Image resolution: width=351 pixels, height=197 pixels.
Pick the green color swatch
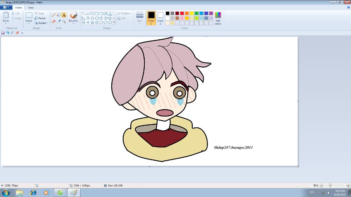click(x=196, y=13)
